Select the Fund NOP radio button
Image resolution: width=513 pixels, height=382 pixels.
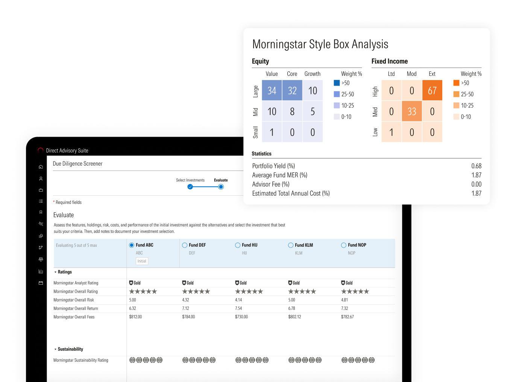click(344, 245)
